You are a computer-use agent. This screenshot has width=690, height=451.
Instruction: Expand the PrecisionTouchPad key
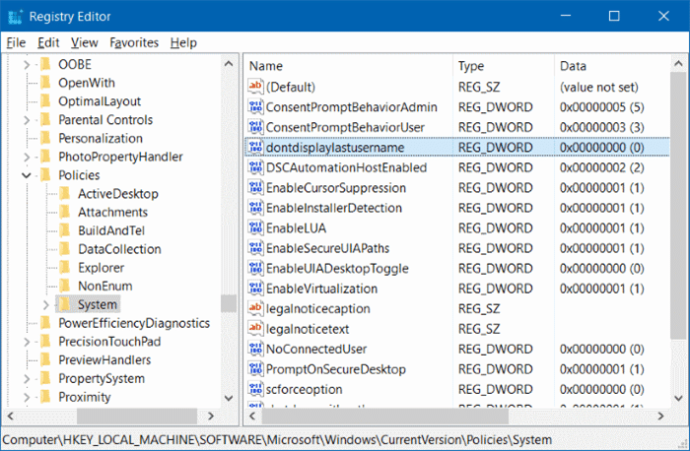27,342
